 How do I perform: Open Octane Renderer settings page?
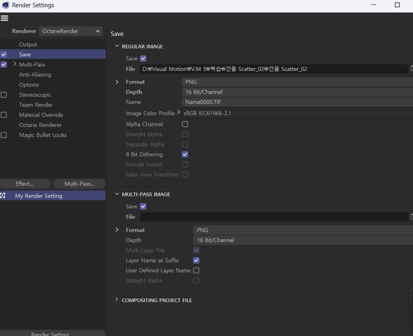40,125
